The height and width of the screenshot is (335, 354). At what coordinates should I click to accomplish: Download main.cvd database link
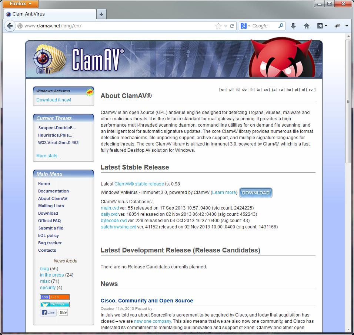110,208
